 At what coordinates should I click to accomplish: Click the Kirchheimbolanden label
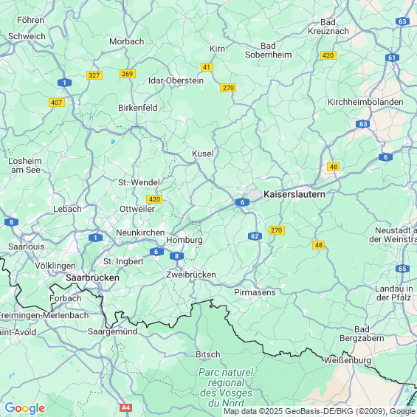pos(365,102)
